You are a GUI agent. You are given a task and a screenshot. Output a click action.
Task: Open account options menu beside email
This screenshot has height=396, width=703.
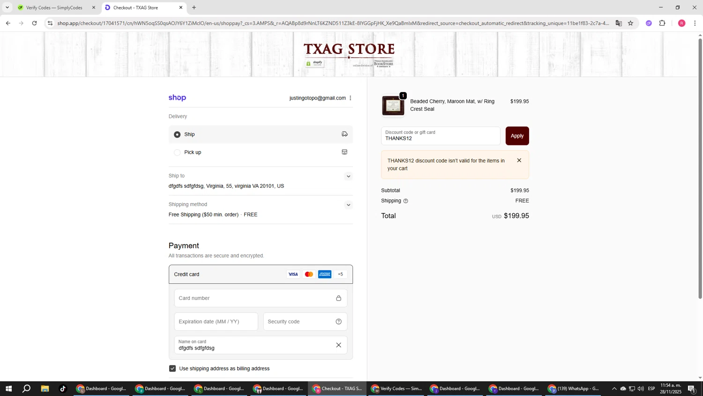[x=351, y=98]
